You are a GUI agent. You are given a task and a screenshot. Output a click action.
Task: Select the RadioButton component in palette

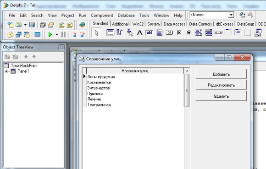click(189, 32)
